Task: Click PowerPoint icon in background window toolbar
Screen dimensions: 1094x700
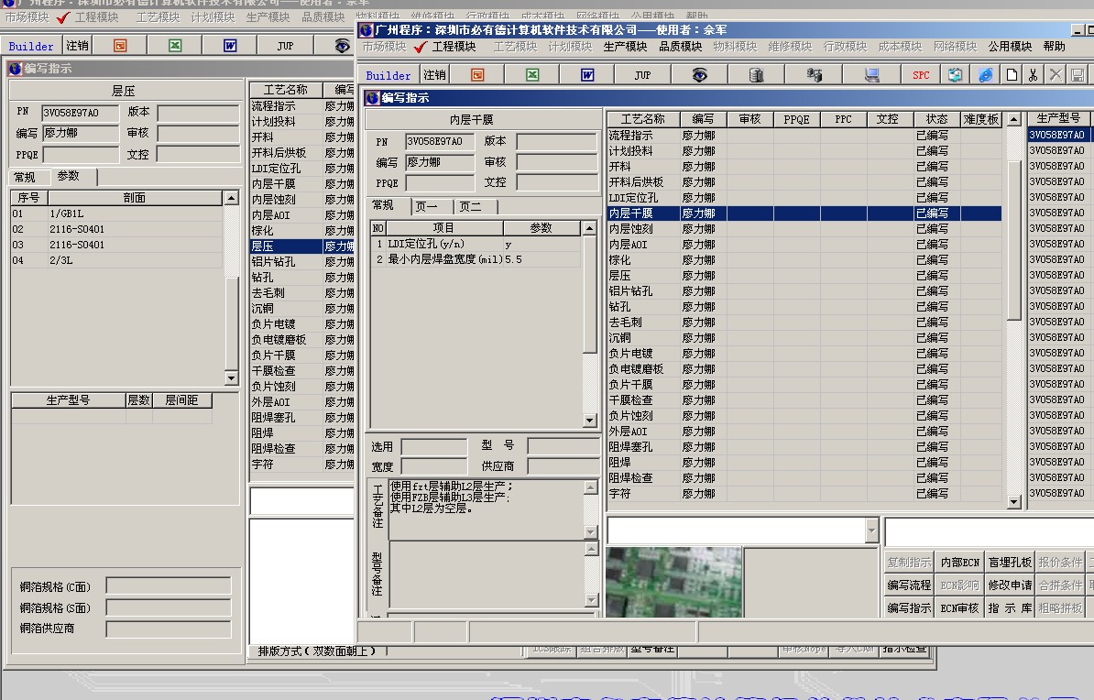Action: tap(120, 46)
